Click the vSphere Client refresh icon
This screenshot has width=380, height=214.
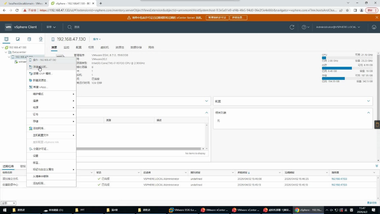(x=292, y=27)
